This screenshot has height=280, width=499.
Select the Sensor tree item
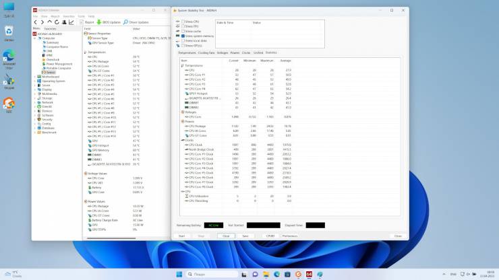point(51,73)
